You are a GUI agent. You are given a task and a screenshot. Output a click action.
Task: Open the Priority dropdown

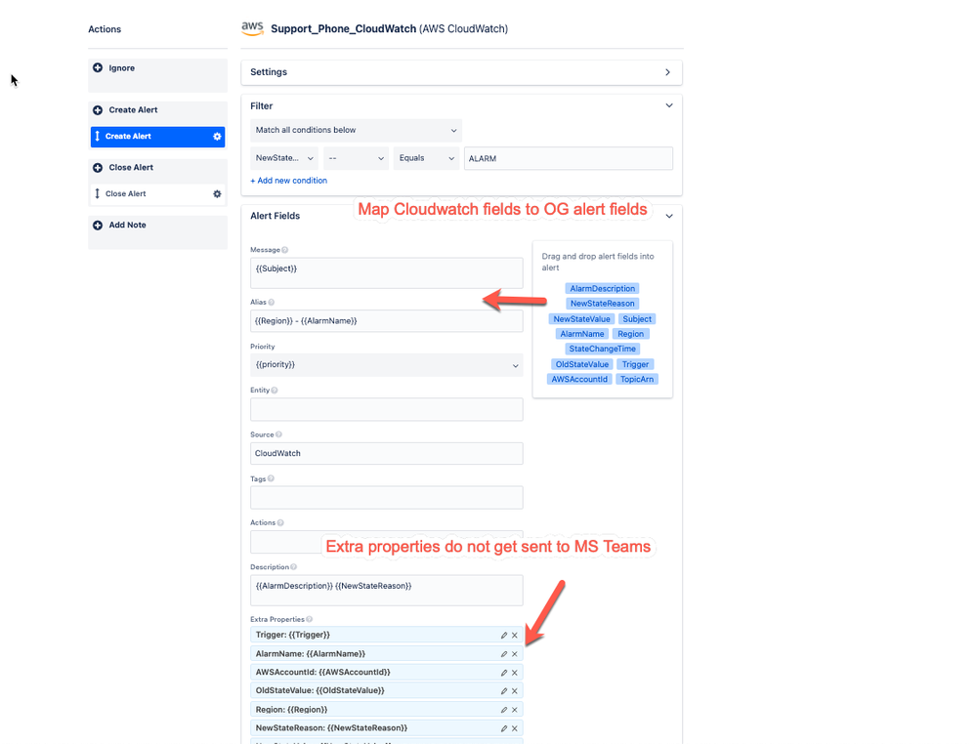387,364
